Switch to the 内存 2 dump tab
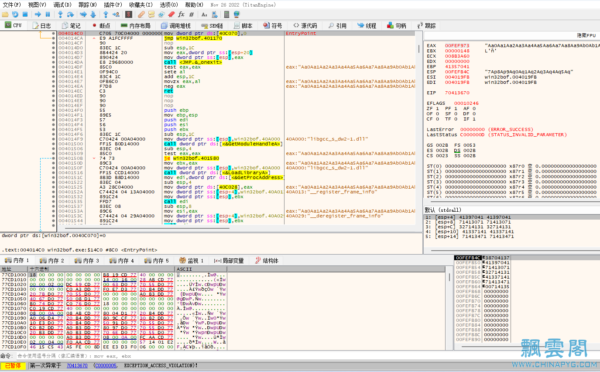This screenshot has height=372, width=600. (51, 261)
